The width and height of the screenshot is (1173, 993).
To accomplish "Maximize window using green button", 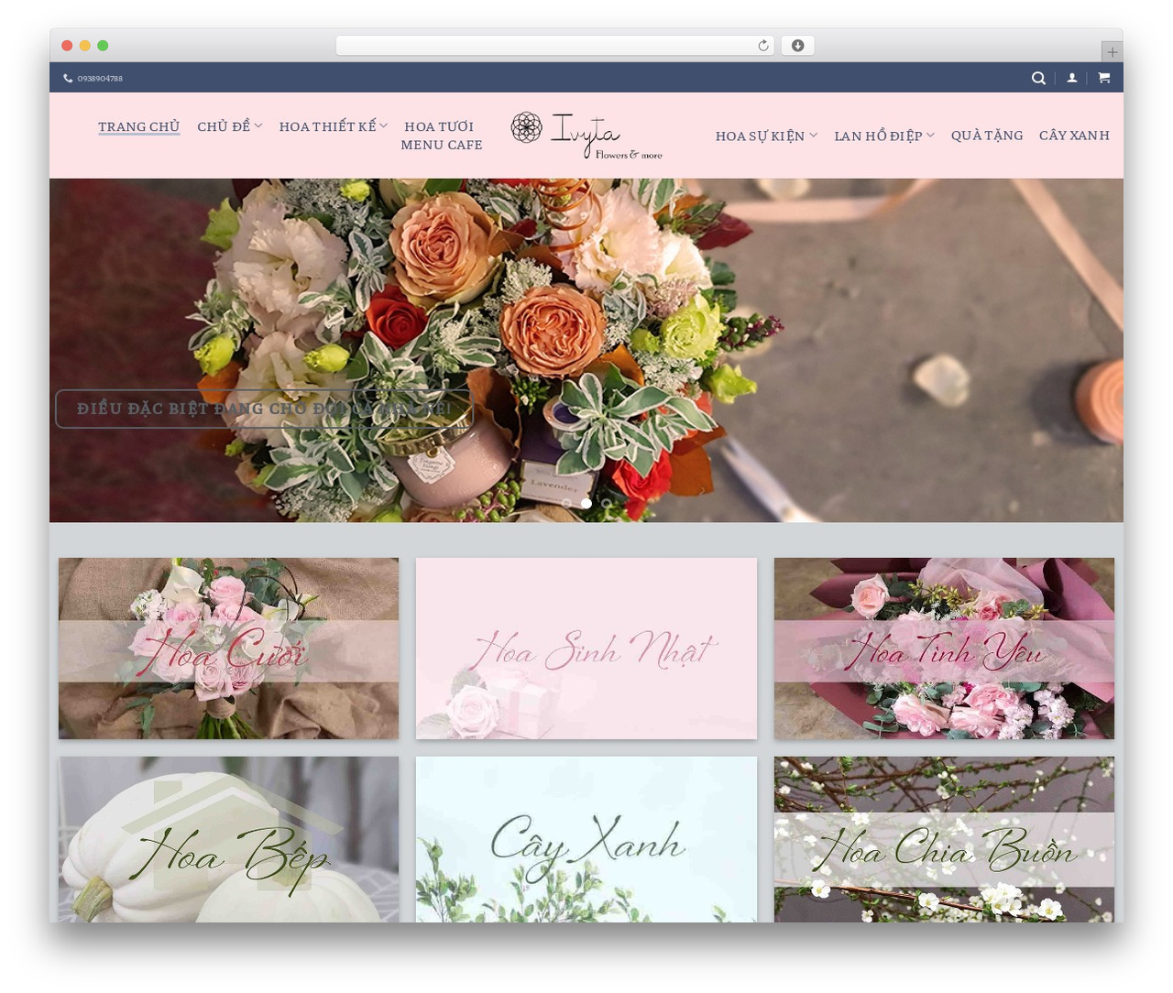I will tap(103, 46).
